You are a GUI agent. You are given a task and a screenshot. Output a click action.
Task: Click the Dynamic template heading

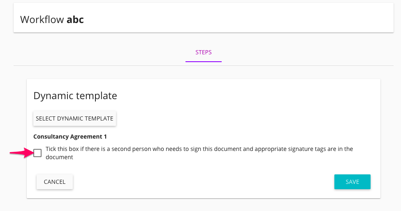tap(75, 96)
